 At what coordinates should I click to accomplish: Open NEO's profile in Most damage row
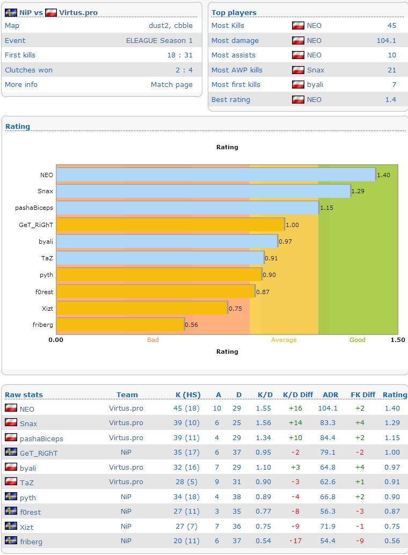pyautogui.click(x=314, y=40)
